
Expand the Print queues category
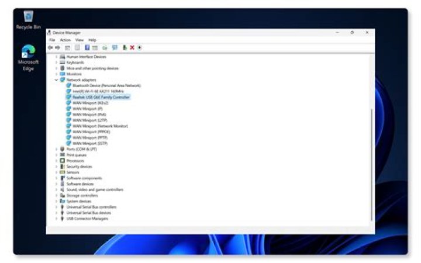click(x=56, y=155)
